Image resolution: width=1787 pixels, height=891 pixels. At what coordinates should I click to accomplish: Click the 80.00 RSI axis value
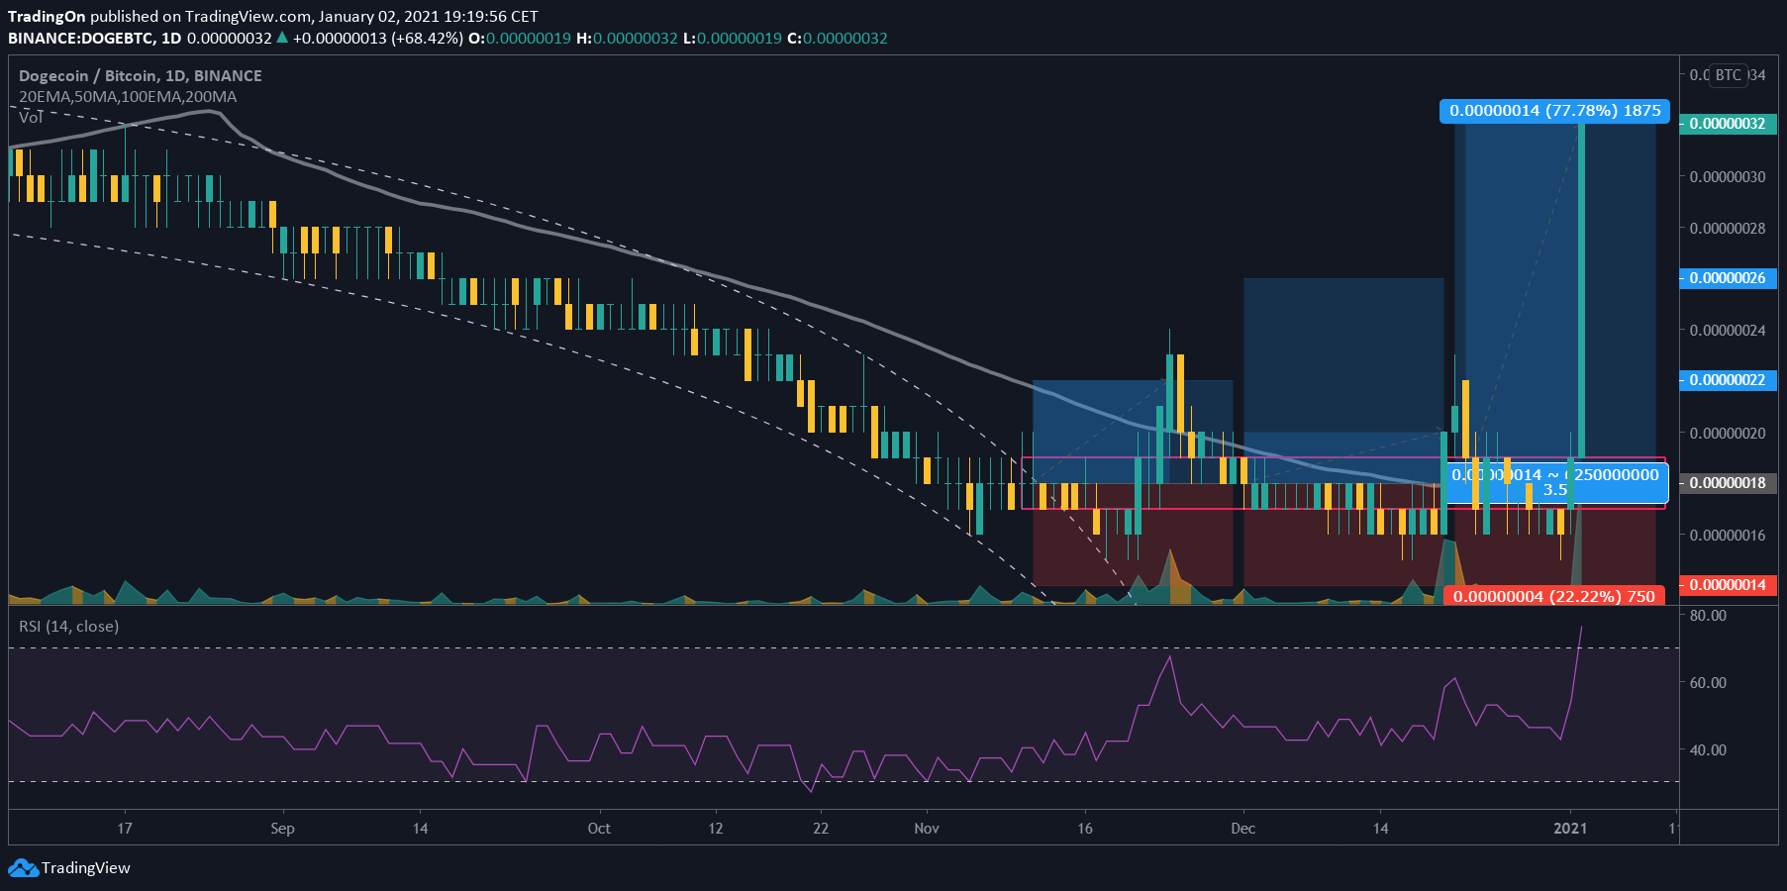coord(1708,616)
